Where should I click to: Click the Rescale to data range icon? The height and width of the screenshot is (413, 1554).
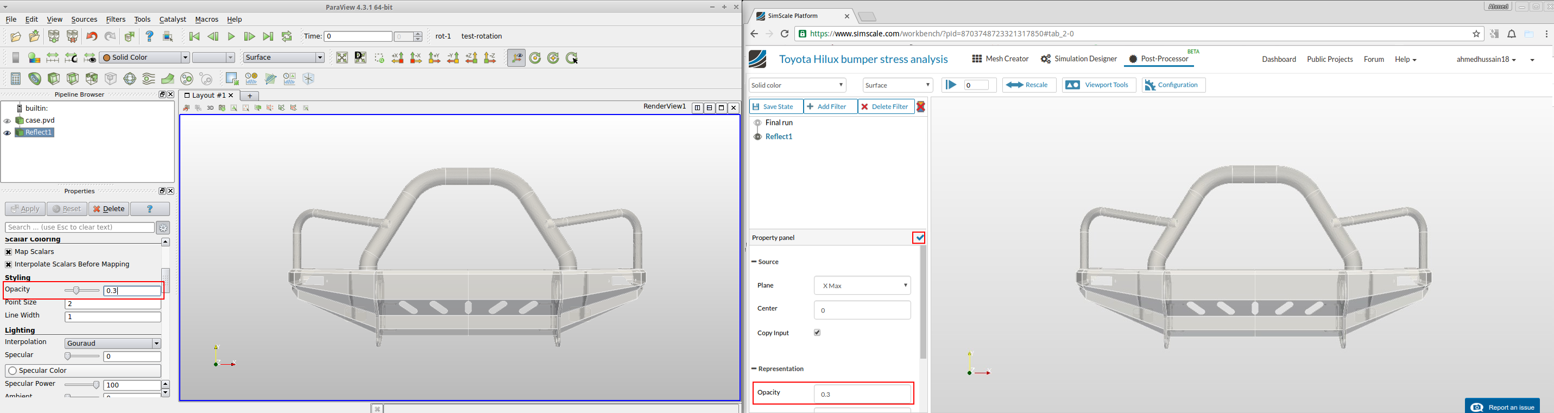pos(53,58)
